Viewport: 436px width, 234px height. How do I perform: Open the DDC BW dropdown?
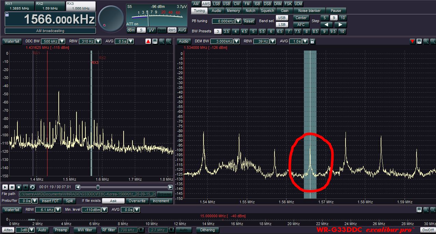(62, 41)
